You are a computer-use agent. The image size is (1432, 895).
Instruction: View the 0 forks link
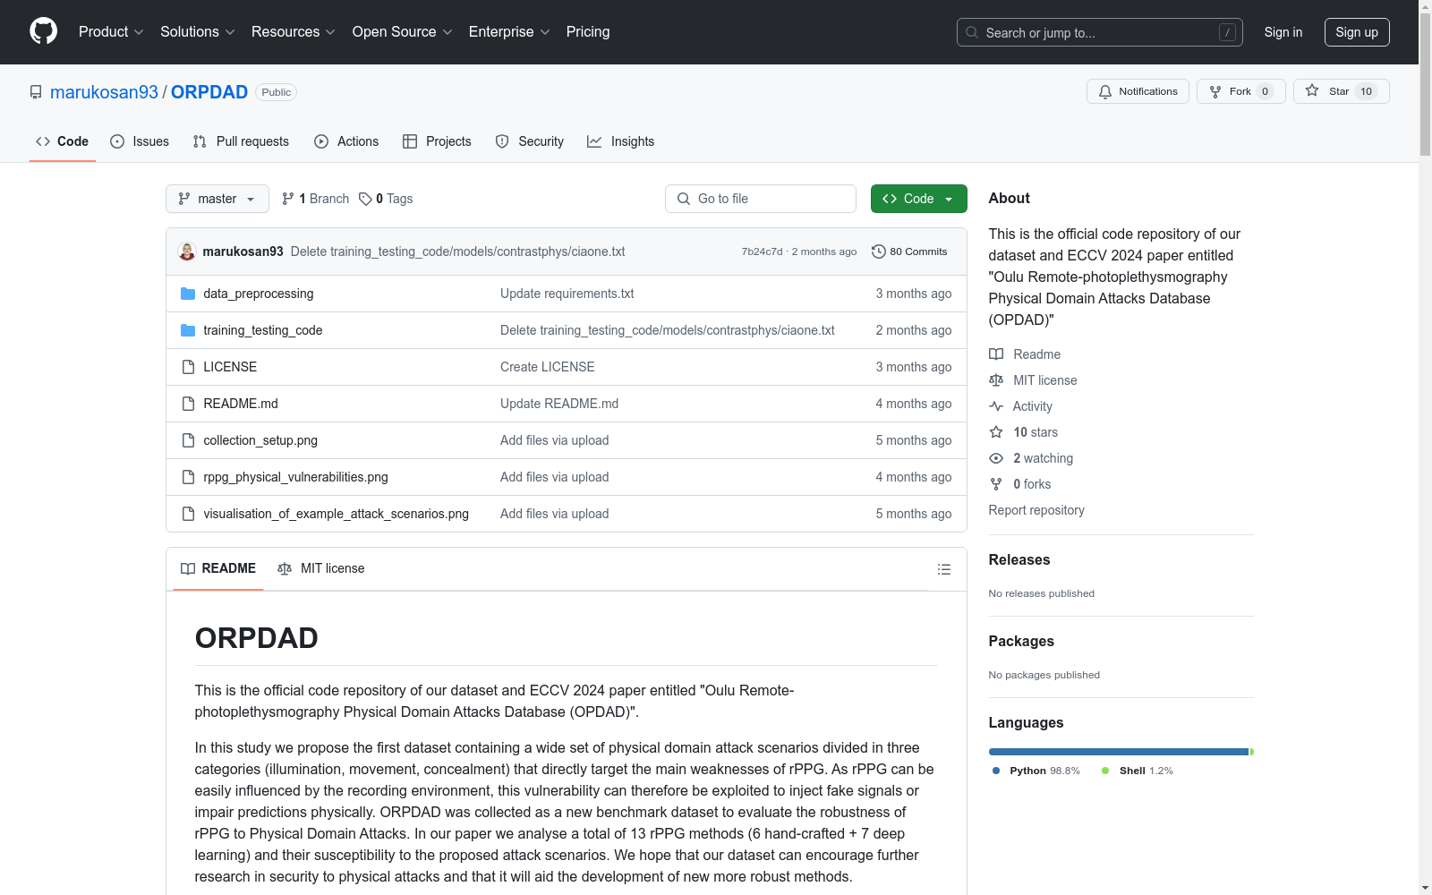pos(1020,484)
